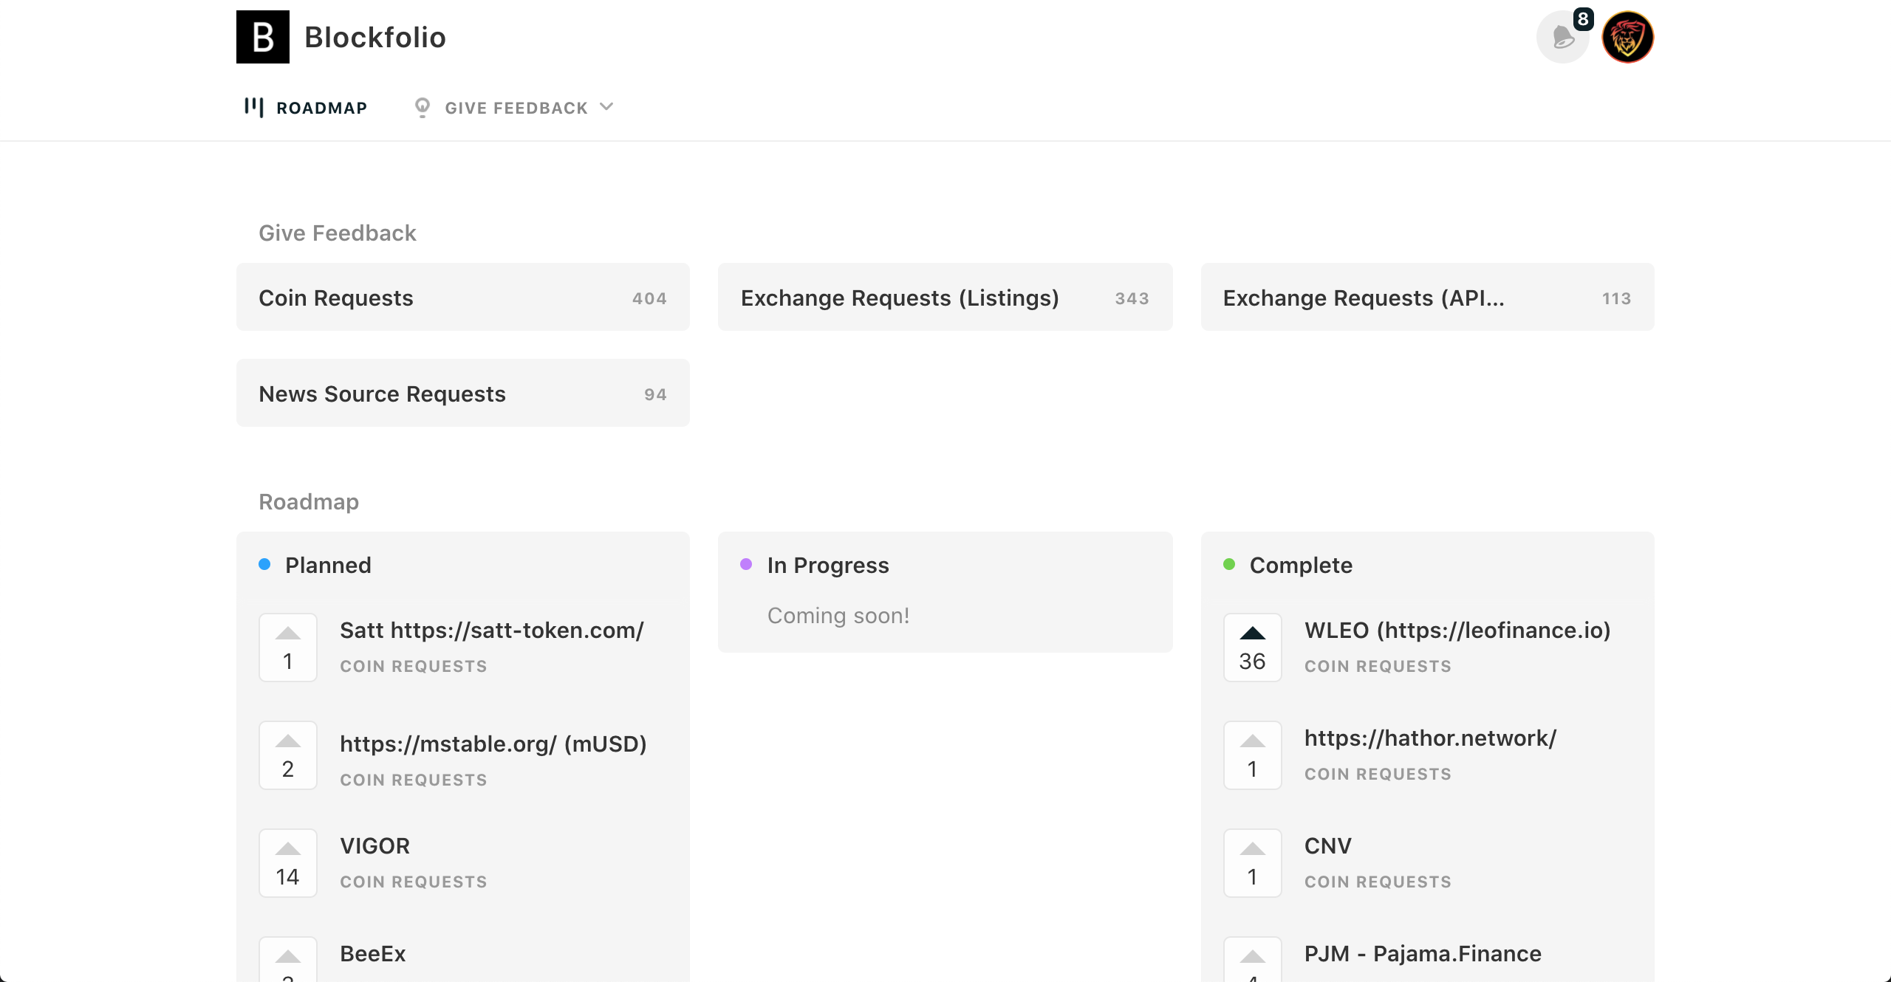Upvote the hathor.network request
The width and height of the screenshot is (1891, 982).
[1253, 755]
